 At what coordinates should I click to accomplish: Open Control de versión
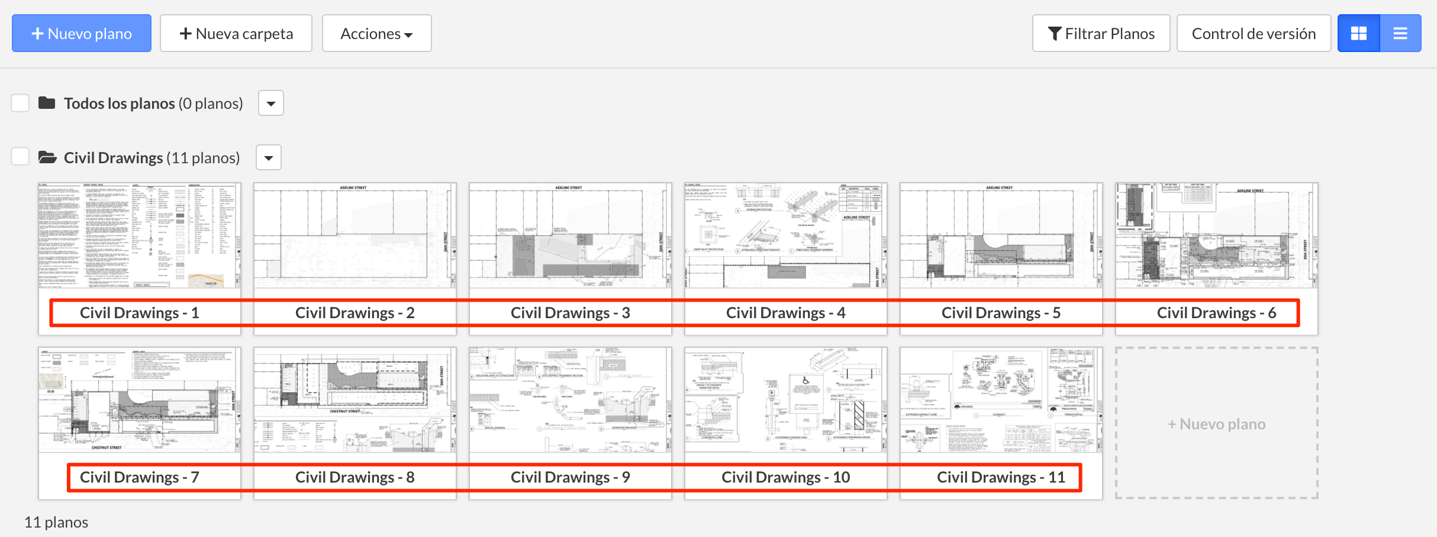click(1254, 34)
